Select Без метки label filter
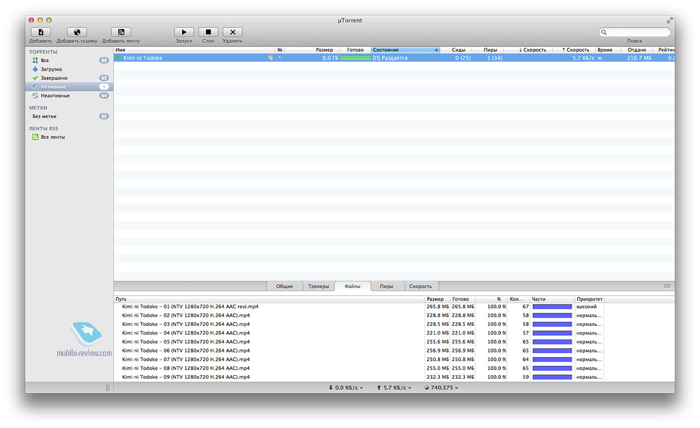The image size is (700, 428). pos(69,116)
